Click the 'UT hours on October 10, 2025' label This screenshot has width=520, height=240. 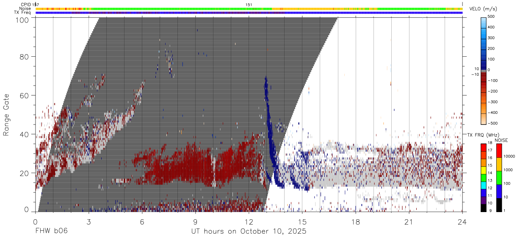(x=249, y=232)
